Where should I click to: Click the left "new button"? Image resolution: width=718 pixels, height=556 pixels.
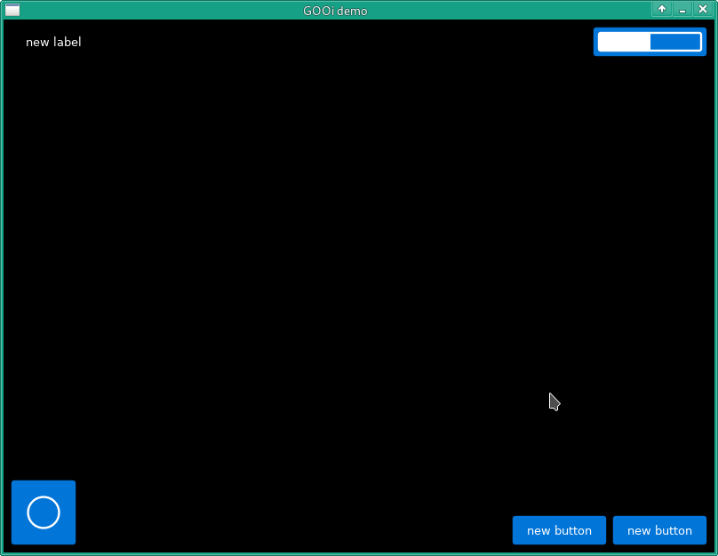[559, 530]
